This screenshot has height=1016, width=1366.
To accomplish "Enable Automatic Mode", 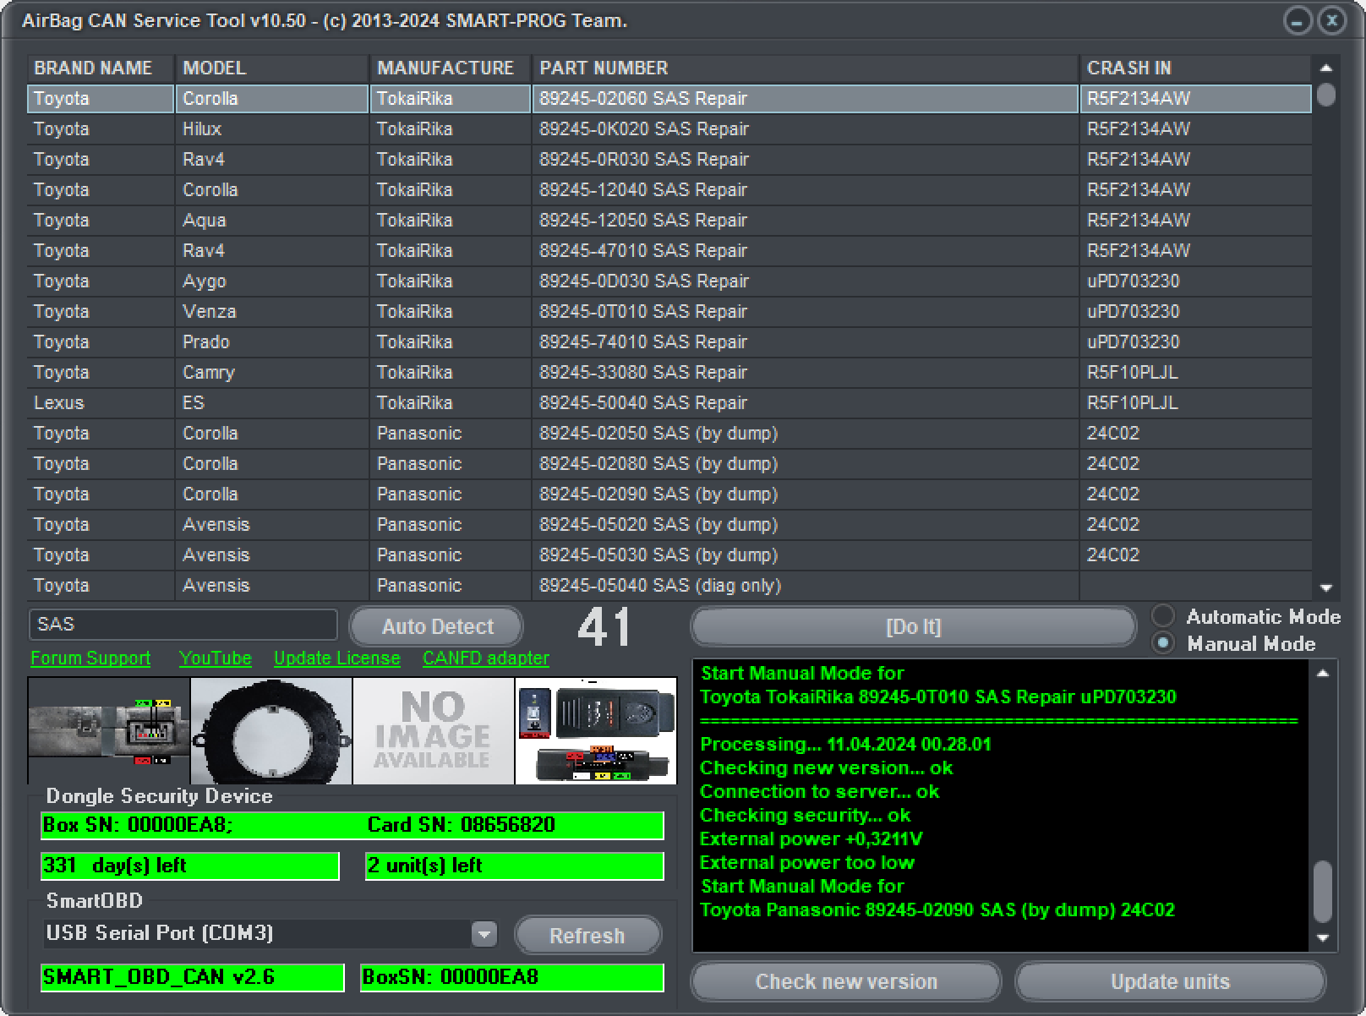I will [1164, 616].
